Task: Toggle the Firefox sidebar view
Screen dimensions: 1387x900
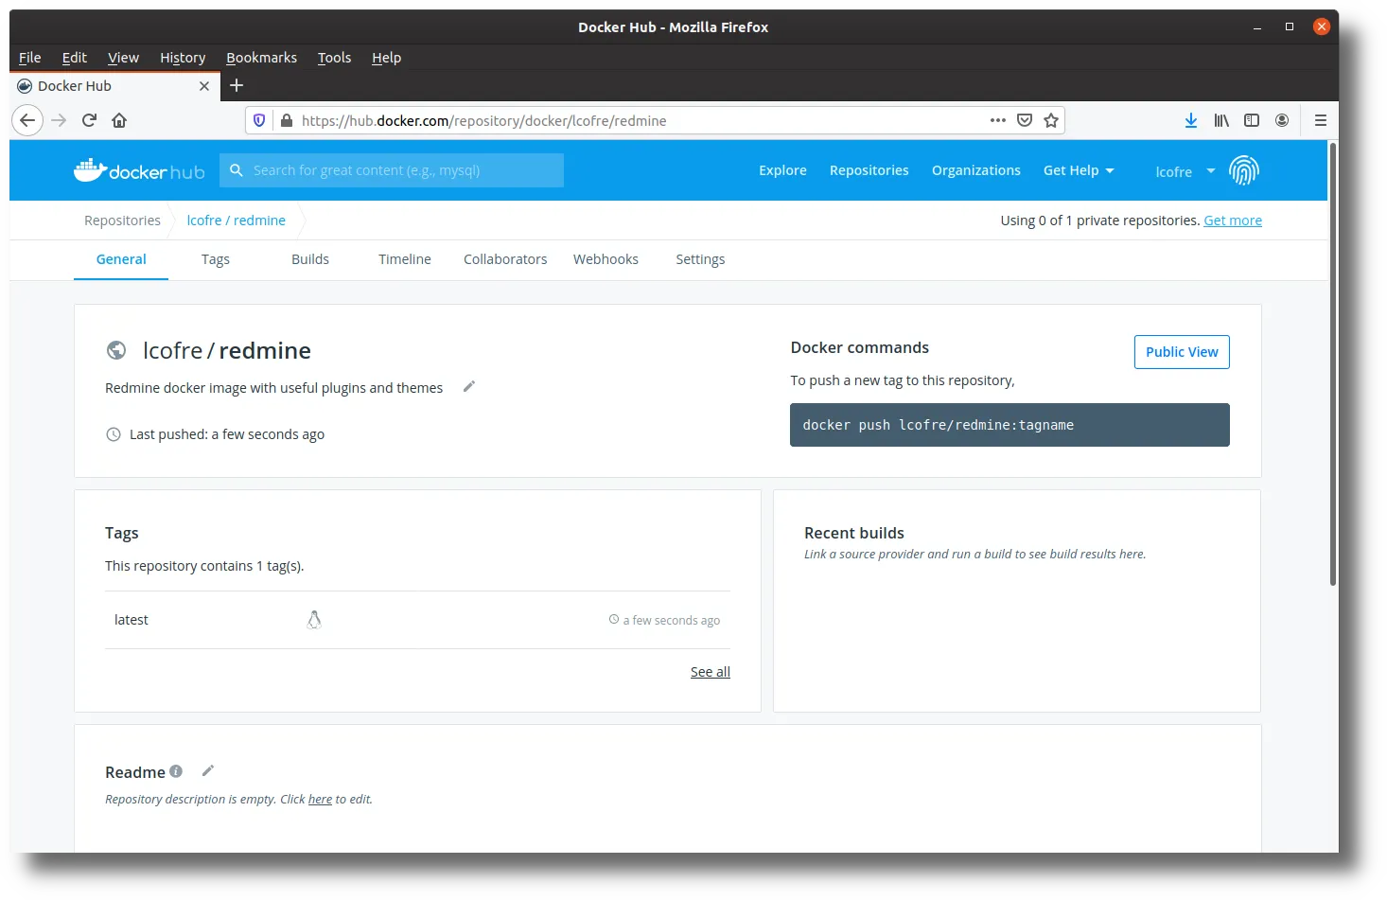Action: [1251, 120]
